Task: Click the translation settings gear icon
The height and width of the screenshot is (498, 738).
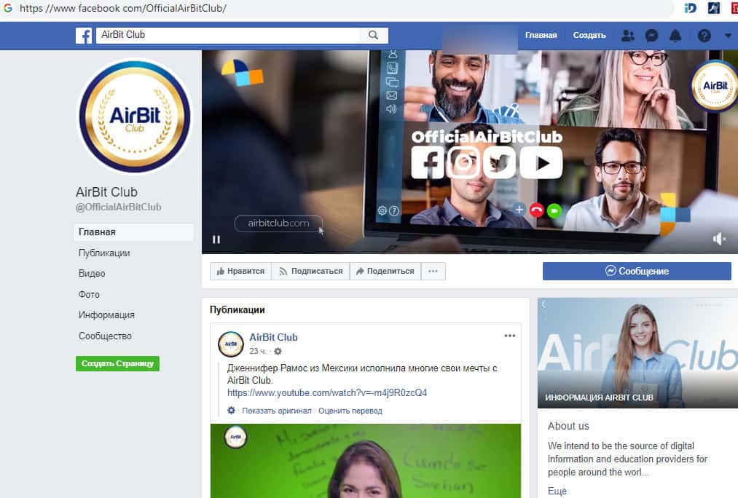Action: [231, 410]
